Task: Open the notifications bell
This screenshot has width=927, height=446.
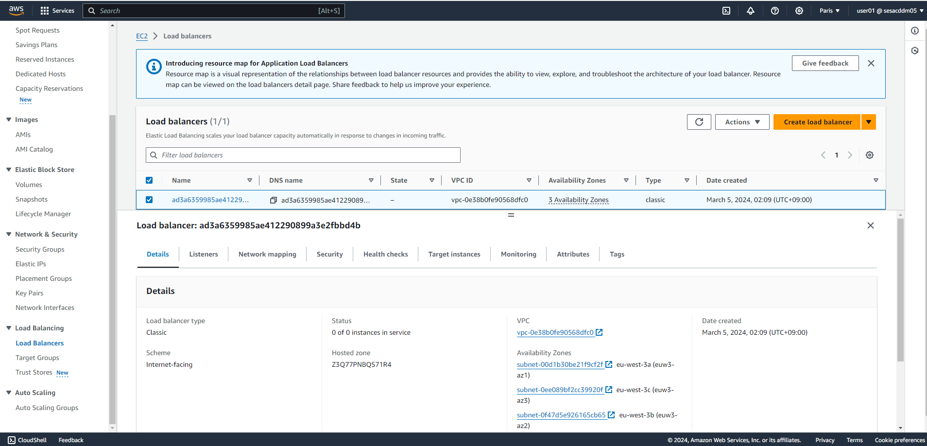Action: (x=751, y=11)
